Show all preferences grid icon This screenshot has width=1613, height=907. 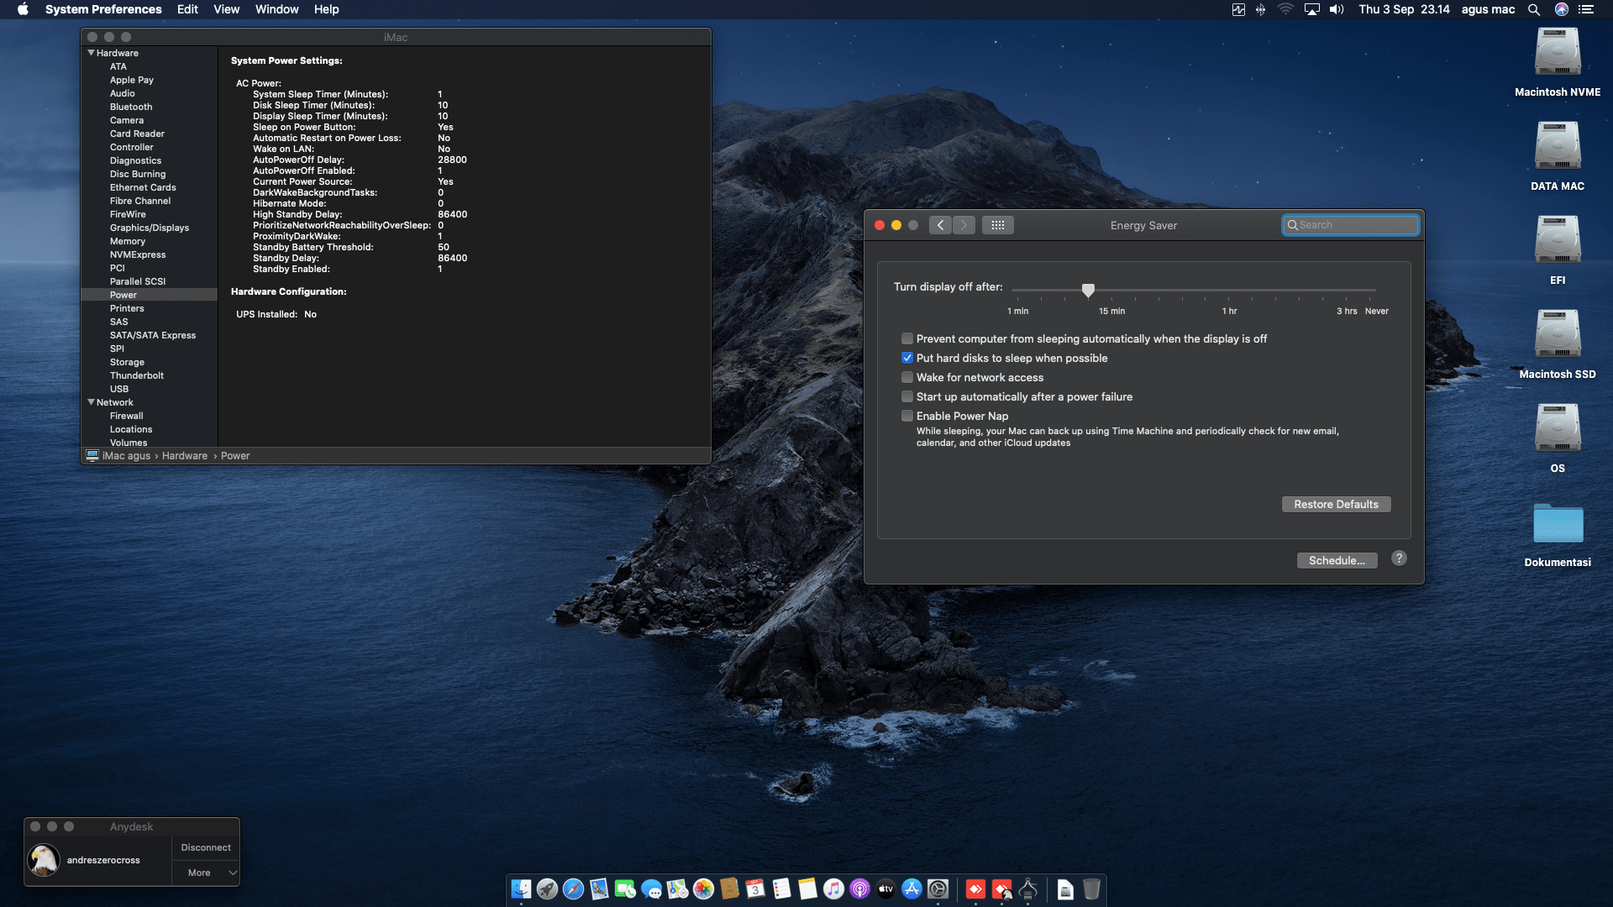pyautogui.click(x=997, y=225)
